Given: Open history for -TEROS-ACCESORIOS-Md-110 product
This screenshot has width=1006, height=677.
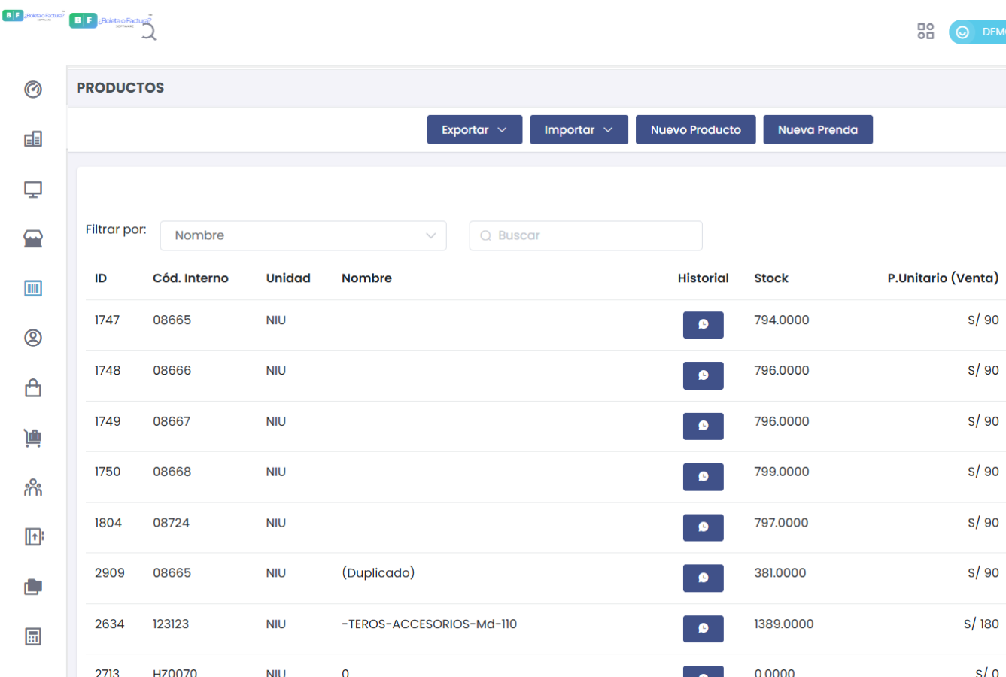Looking at the screenshot, I should click(x=703, y=629).
